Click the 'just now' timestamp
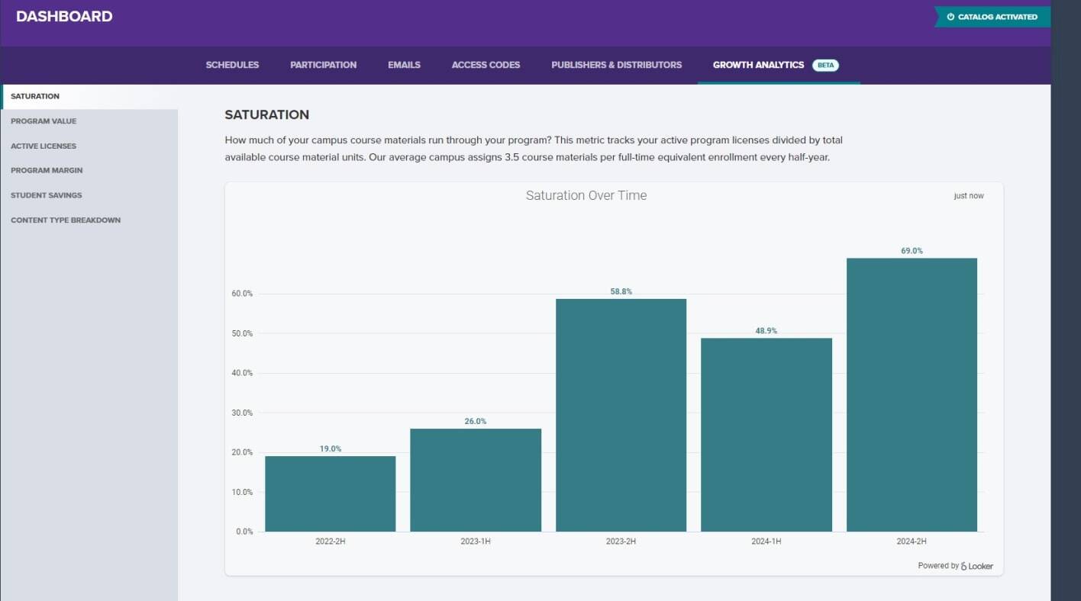 [969, 196]
